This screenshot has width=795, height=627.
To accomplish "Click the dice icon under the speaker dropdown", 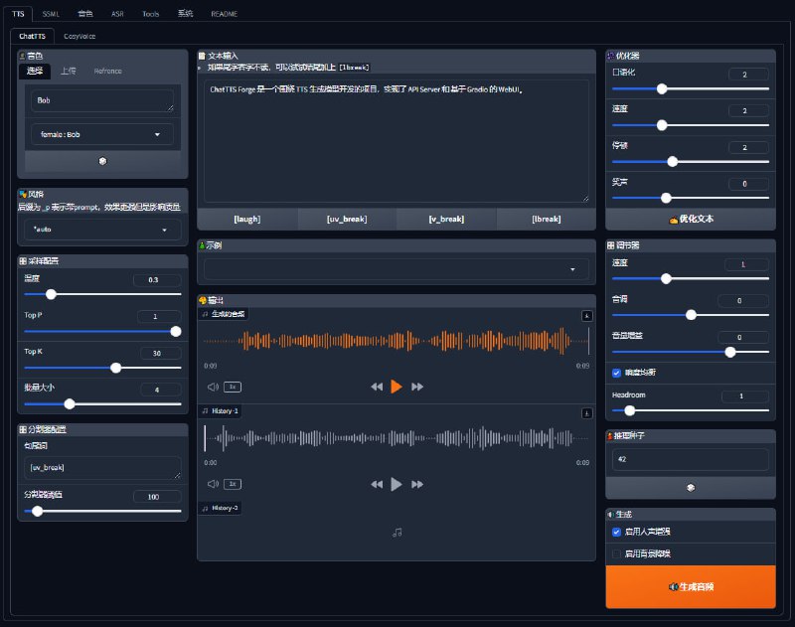I will (x=102, y=161).
